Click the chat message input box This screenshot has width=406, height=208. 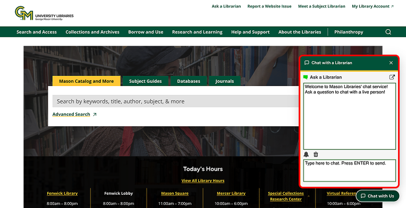[x=350, y=170]
